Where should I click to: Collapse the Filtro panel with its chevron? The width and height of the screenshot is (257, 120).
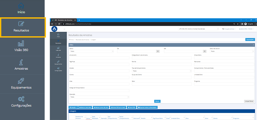pos(253,45)
